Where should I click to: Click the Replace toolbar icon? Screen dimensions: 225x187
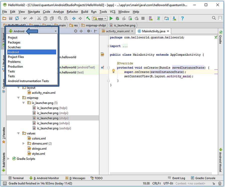[x=66, y=18]
